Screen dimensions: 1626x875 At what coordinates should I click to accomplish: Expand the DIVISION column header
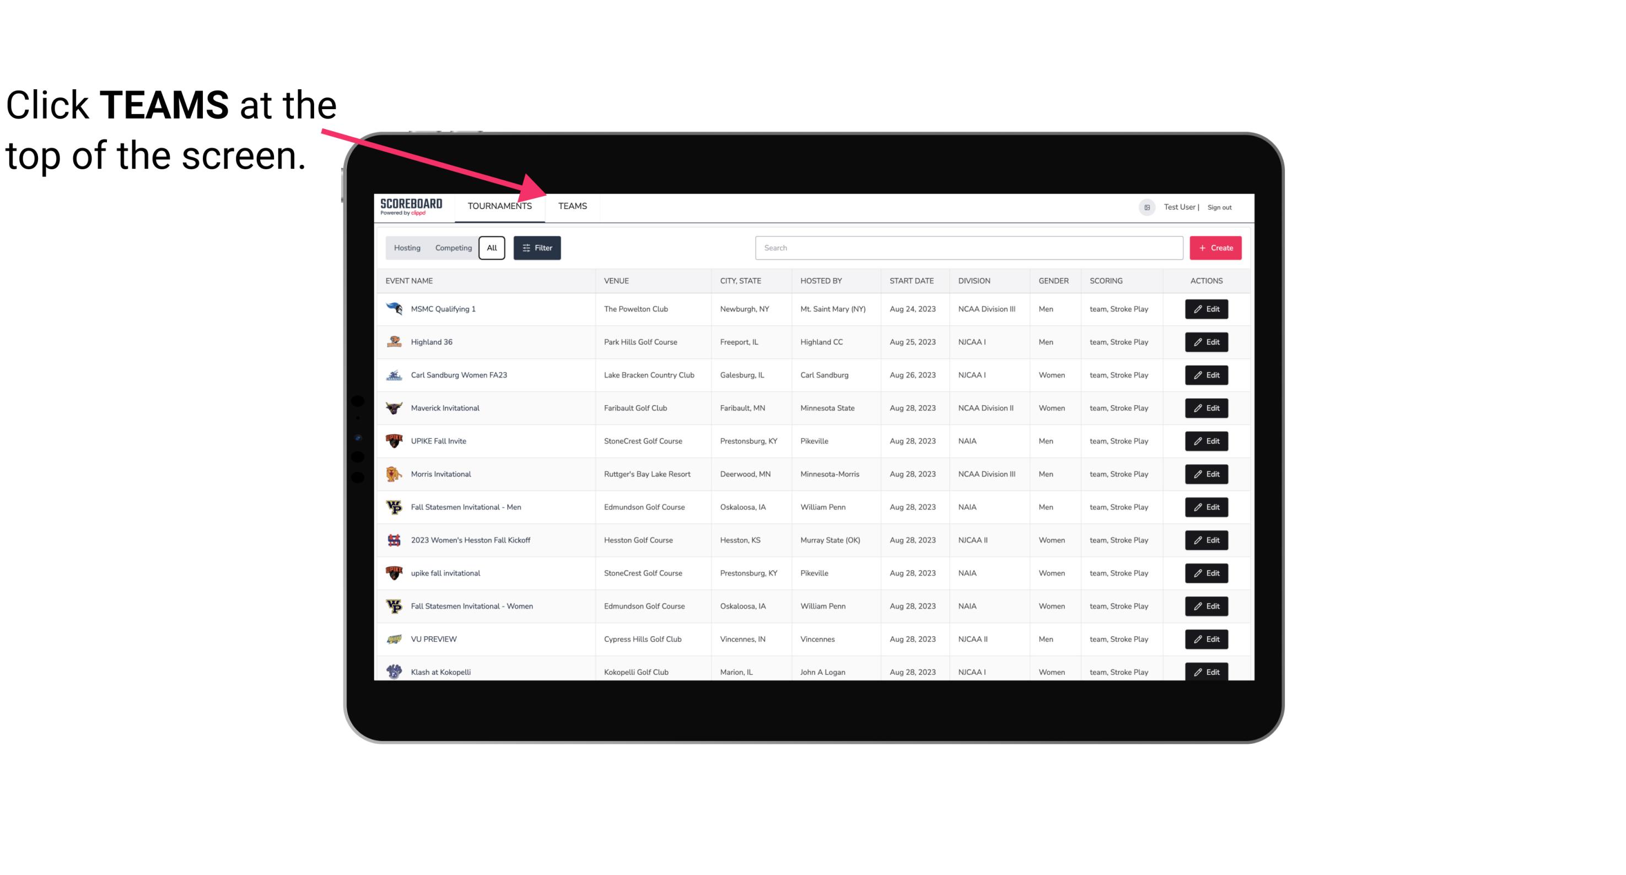coord(976,281)
